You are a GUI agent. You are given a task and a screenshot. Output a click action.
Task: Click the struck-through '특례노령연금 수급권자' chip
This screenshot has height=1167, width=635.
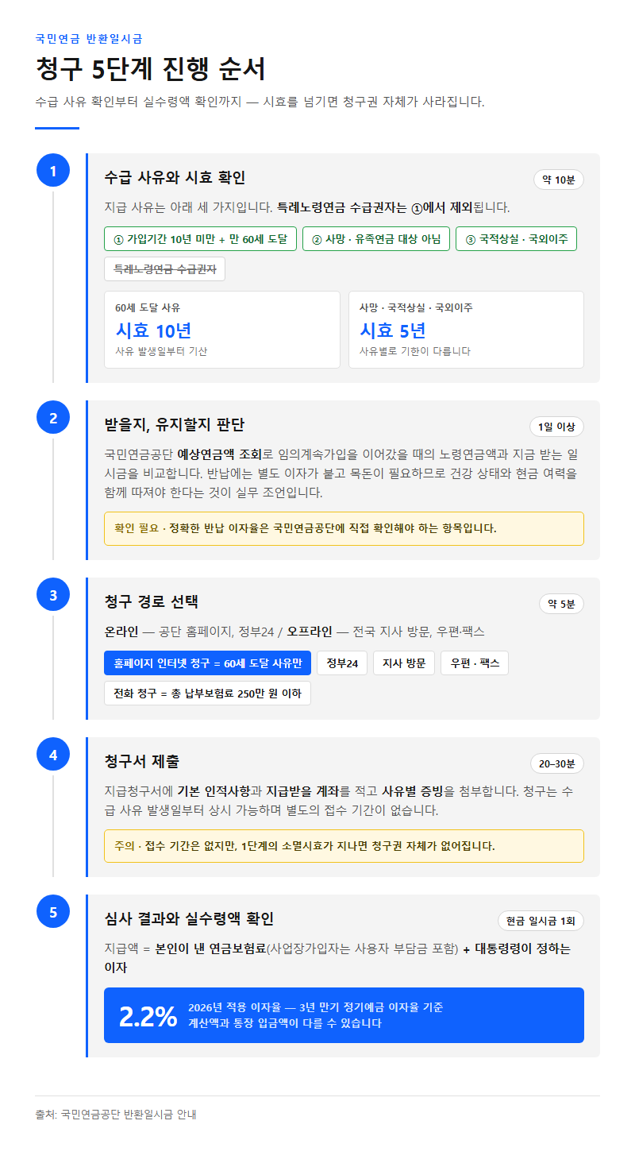tap(164, 269)
